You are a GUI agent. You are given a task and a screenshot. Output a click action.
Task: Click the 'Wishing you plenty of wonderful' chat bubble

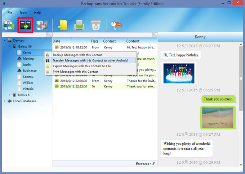click(187, 148)
